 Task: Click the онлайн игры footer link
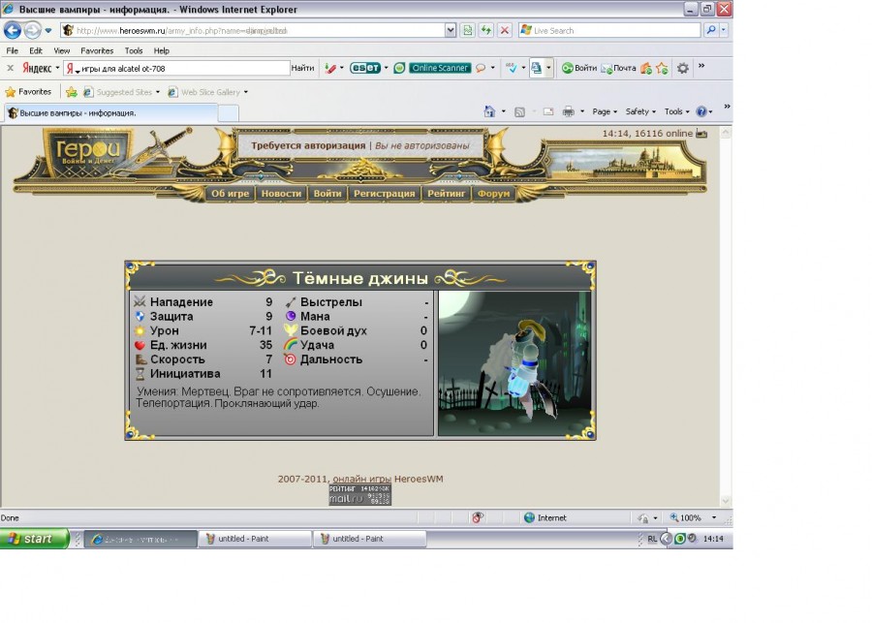point(362,479)
